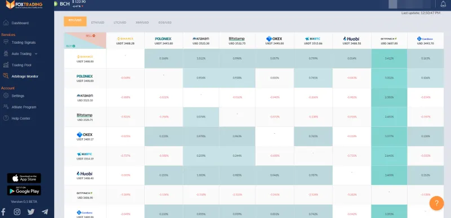Click 1.012% cell in Binance buy row
This screenshot has width=451, height=218.
pyautogui.click(x=201, y=58)
